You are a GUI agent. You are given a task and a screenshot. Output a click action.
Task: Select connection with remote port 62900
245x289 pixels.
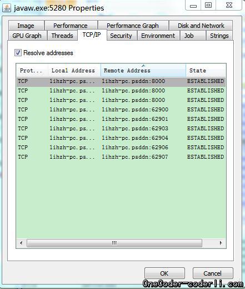(121, 110)
